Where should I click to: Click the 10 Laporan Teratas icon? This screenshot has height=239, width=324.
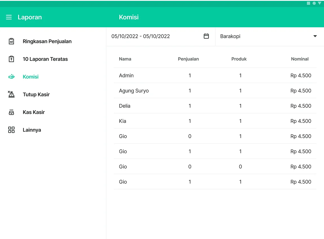pos(11,59)
